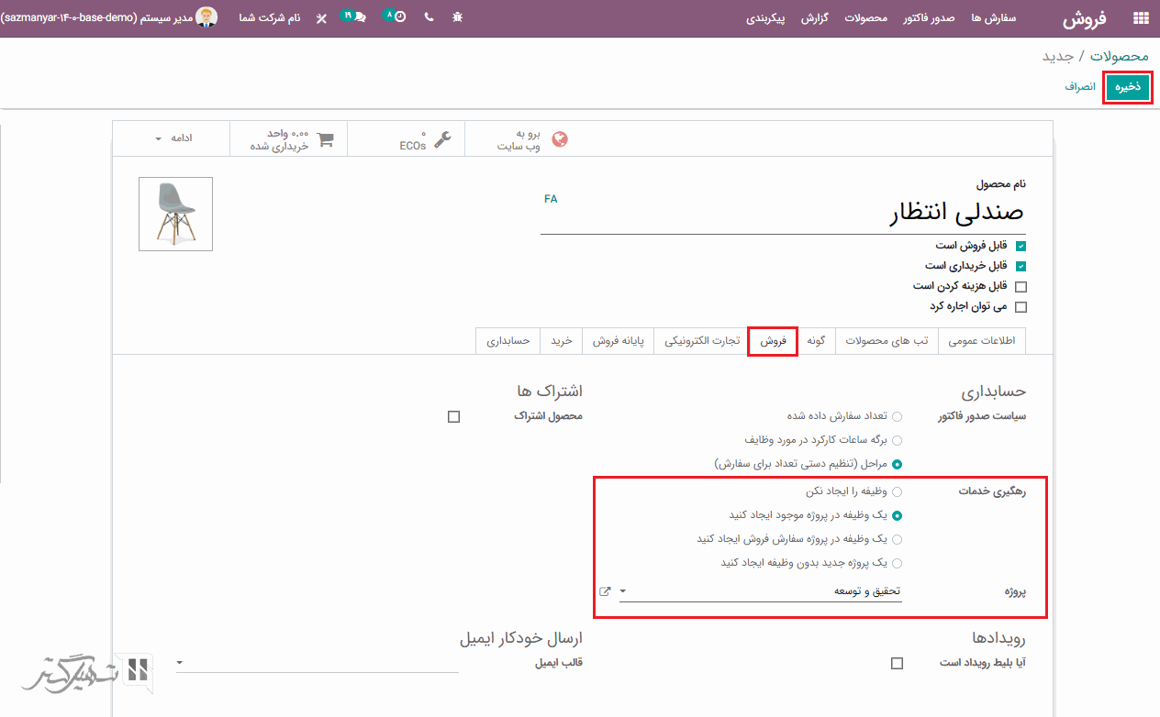Screen dimensions: 1160x717
Task: Enable 'می توان اجاره کرد' checkbox
Action: 1021,307
